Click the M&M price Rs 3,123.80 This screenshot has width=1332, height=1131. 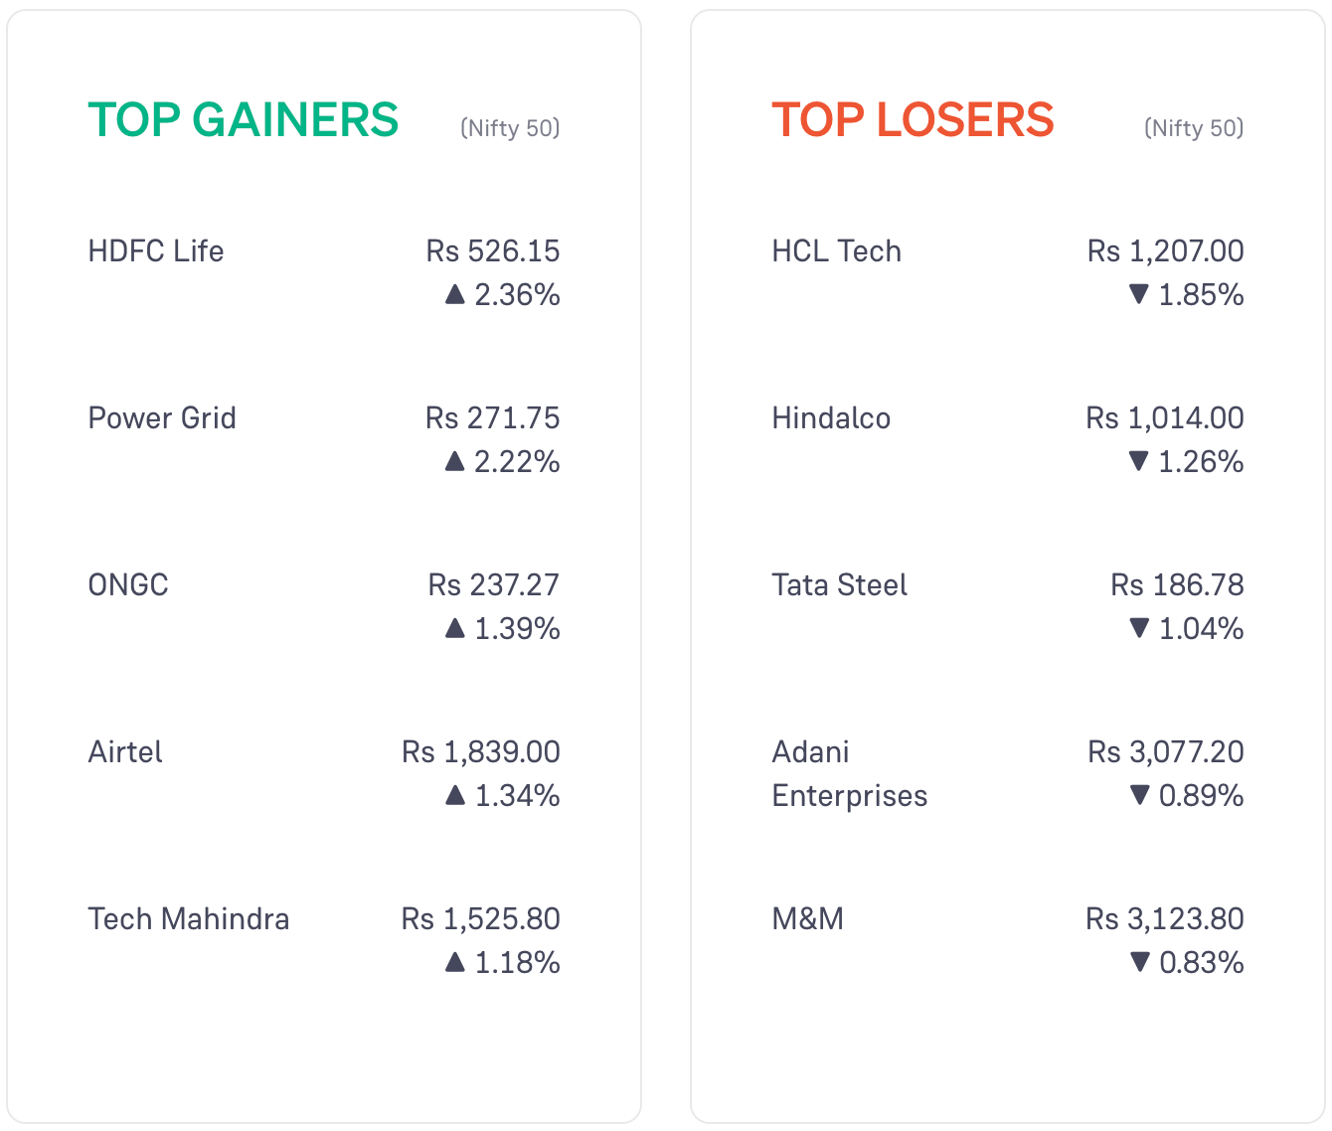click(1165, 918)
